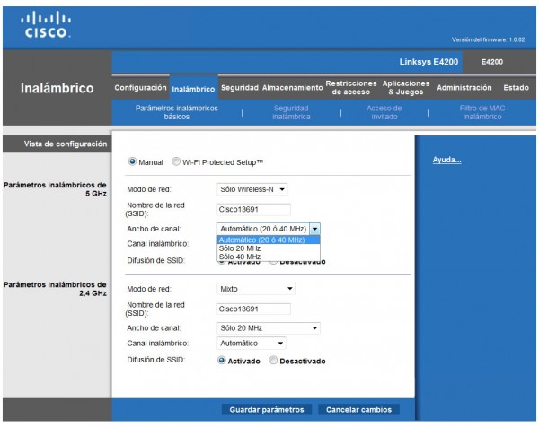
Task: Click Parámetros inalámbricos de 2,4 GHz label
Action: click(x=55, y=289)
